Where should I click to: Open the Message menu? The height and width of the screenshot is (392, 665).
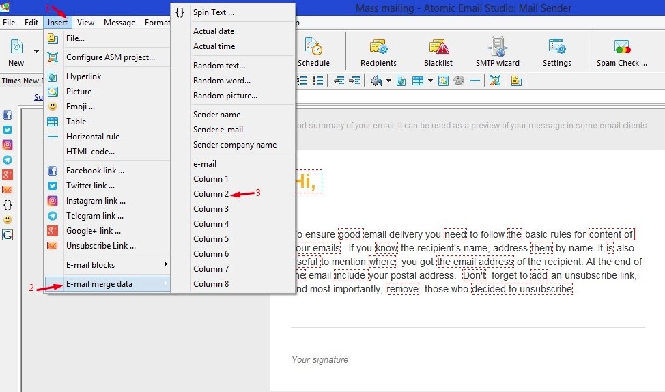coord(119,23)
